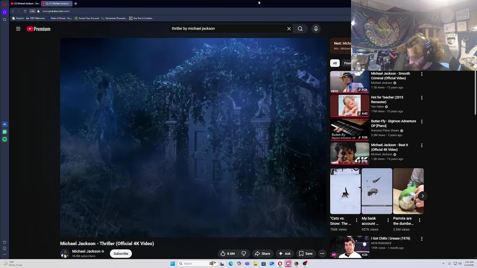Open options menu for Smooth Criminal
This screenshot has width=477, height=268.
click(x=421, y=74)
